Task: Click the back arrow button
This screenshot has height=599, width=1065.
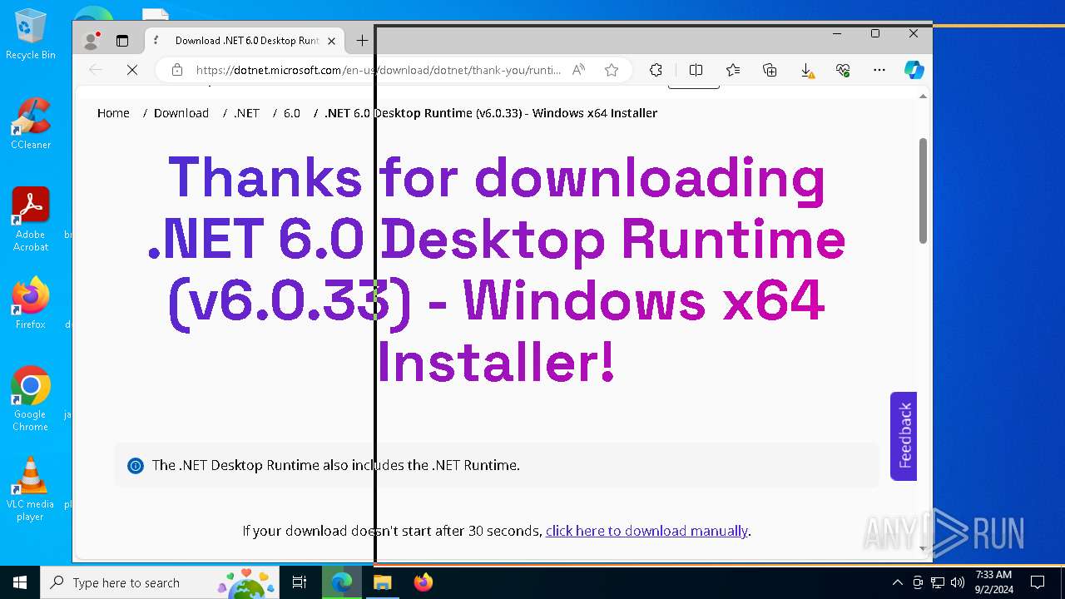Action: (x=96, y=70)
